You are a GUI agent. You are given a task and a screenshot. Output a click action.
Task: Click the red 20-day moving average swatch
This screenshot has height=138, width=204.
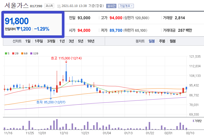(13, 53)
